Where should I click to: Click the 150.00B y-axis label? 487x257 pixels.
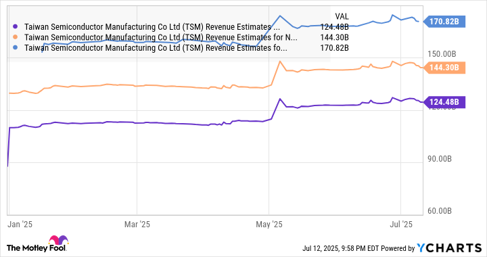tap(442, 54)
